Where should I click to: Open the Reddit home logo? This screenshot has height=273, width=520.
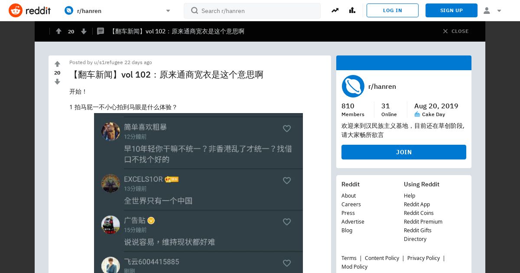29,10
